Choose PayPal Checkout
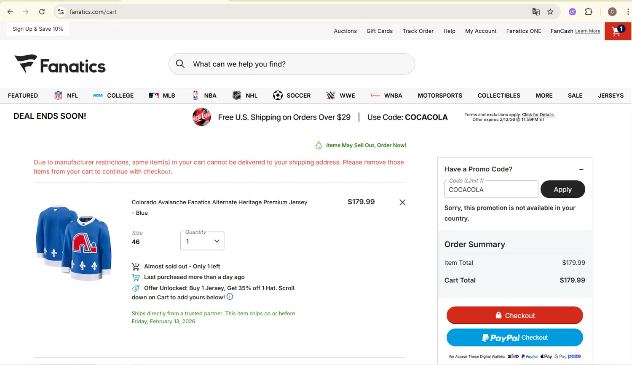The image size is (632, 365). 514,338
